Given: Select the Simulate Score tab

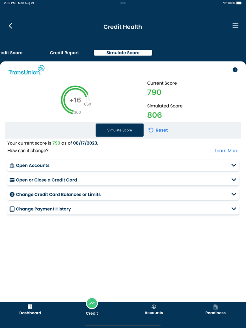Looking at the screenshot, I should pyautogui.click(x=123, y=53).
